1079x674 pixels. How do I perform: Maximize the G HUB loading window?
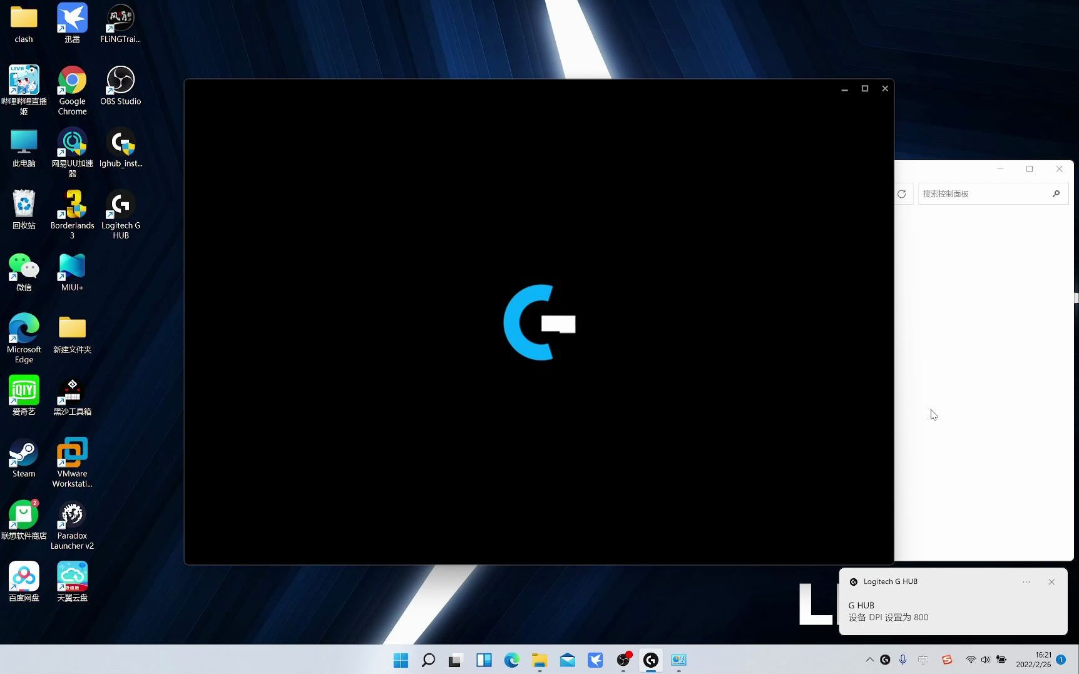pos(865,89)
